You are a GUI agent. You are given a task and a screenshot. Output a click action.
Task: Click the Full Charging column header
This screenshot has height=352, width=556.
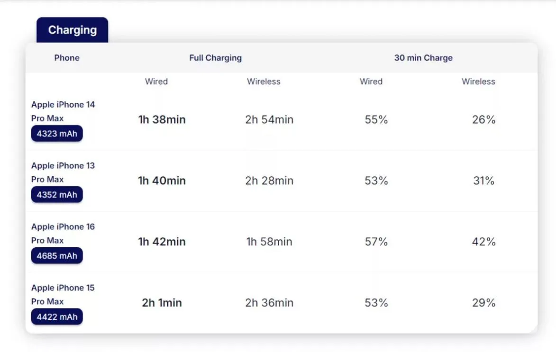tap(215, 58)
